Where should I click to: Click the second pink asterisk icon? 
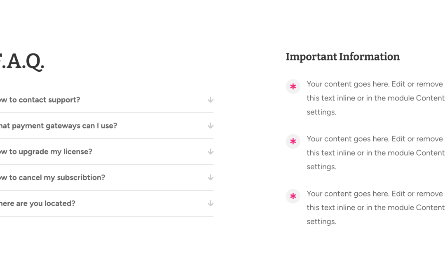point(293,141)
